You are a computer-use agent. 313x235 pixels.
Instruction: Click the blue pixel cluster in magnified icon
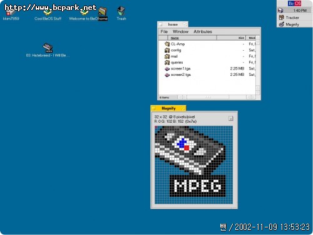click(x=182, y=144)
